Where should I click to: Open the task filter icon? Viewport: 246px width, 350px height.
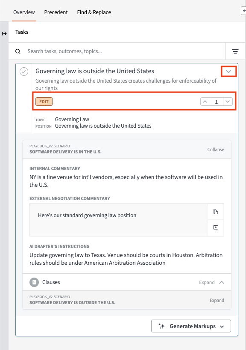(x=235, y=51)
